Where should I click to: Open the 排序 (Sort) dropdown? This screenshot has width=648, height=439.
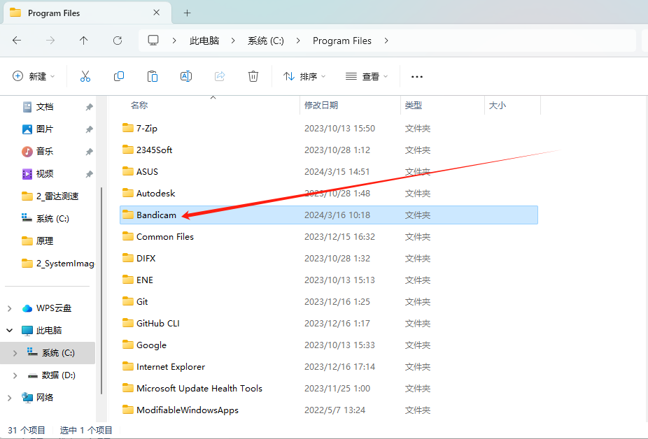tap(304, 76)
